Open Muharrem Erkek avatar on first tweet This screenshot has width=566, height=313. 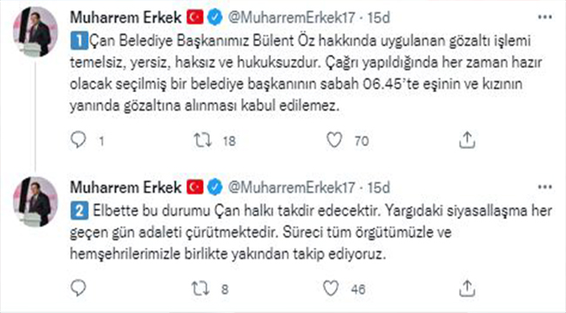(x=36, y=31)
